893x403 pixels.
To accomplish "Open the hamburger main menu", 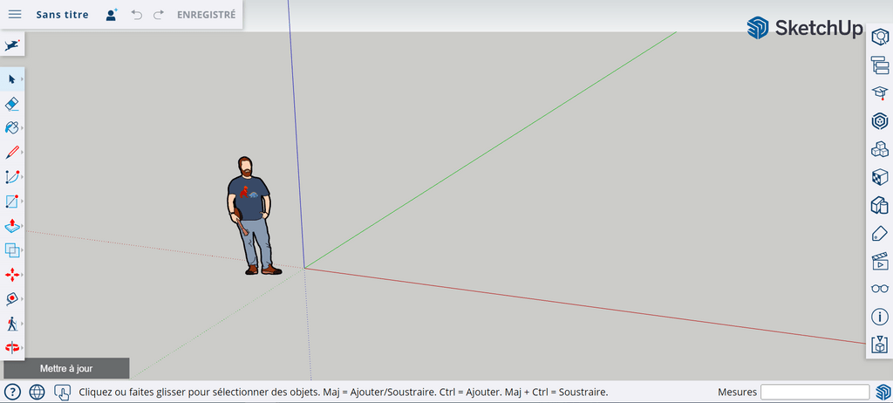I will coord(15,14).
